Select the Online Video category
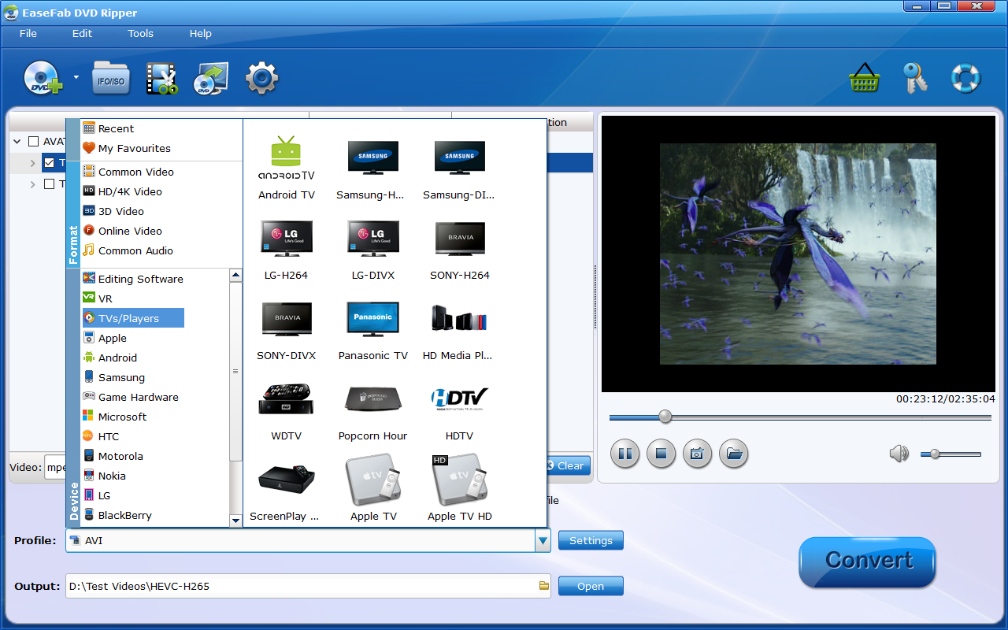Screen dimensions: 1008x630 [x=122, y=231]
